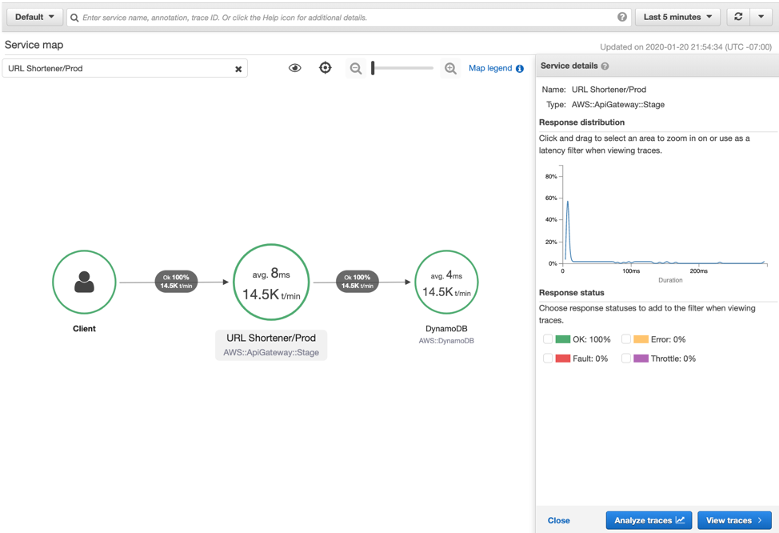Click the purple Throttle color swatch
779x533 pixels.
pos(641,359)
